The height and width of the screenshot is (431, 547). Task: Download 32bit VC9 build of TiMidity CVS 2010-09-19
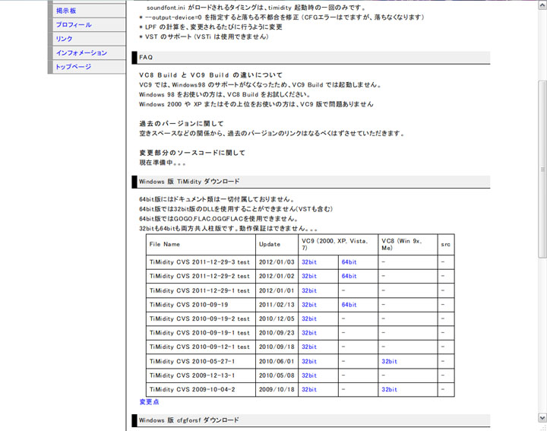click(309, 305)
